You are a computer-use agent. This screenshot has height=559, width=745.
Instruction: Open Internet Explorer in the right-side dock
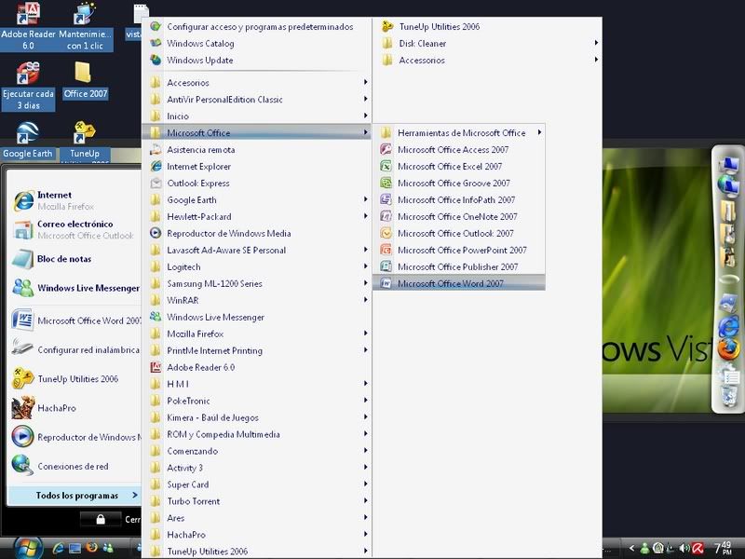(728, 326)
